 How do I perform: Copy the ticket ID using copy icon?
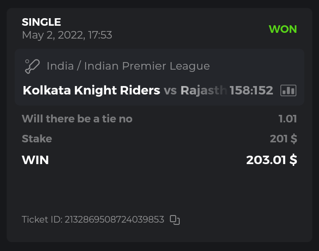click(175, 220)
